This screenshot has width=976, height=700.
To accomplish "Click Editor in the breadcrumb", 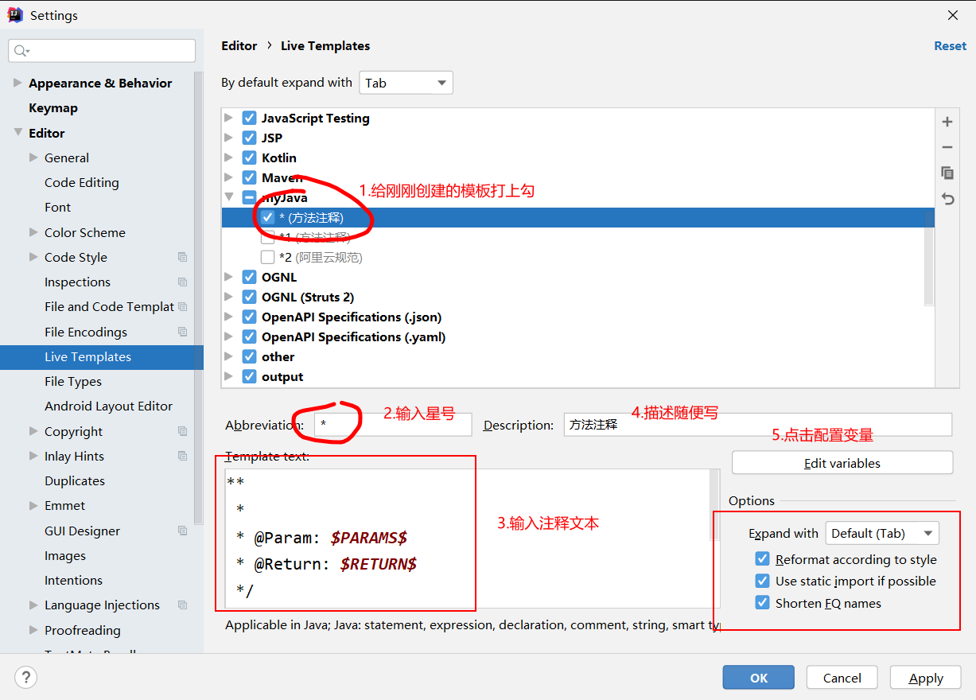I will pos(239,45).
